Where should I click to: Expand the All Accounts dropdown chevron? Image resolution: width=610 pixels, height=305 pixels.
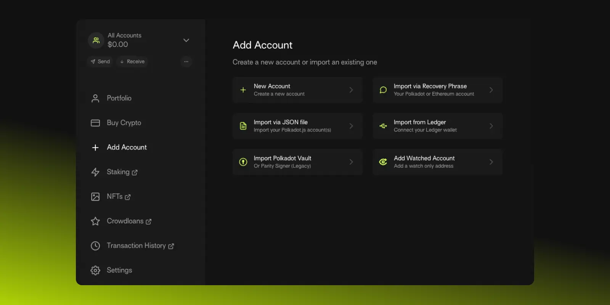[186, 40]
